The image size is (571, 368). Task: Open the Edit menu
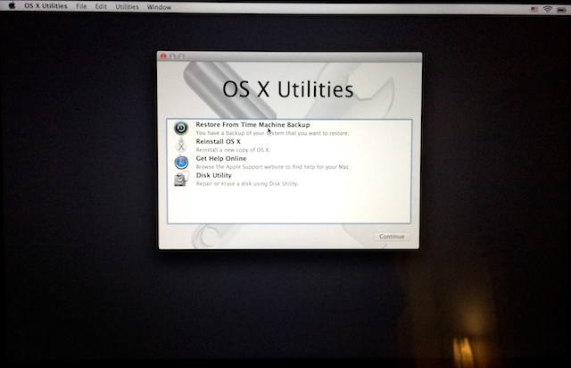tap(101, 6)
